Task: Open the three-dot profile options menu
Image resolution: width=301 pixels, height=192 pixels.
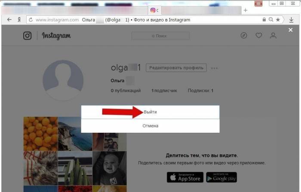Action: [x=215, y=68]
